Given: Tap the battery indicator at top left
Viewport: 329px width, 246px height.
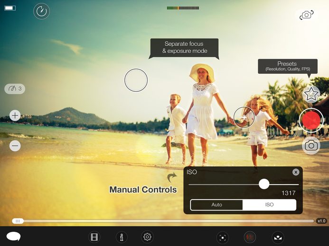Looking at the screenshot, I should [10, 8].
